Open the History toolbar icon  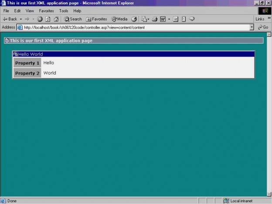tap(134, 19)
